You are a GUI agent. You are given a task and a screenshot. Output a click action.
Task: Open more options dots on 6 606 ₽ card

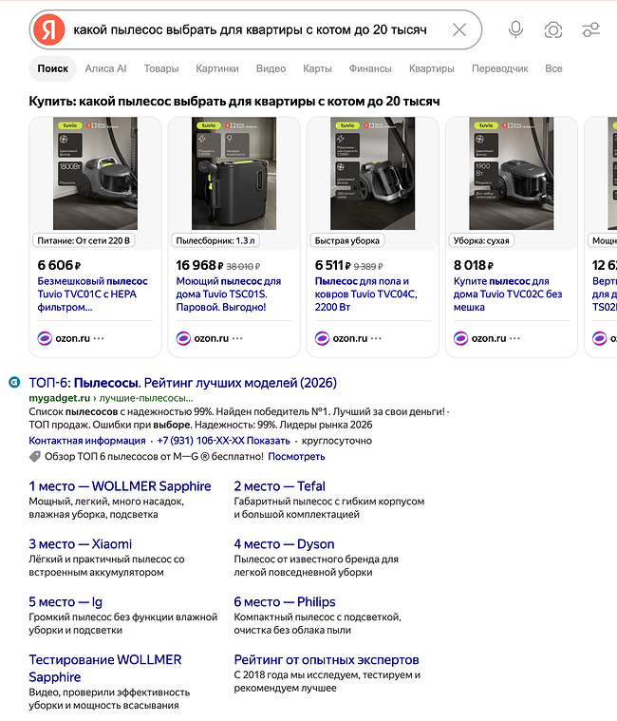[99, 338]
